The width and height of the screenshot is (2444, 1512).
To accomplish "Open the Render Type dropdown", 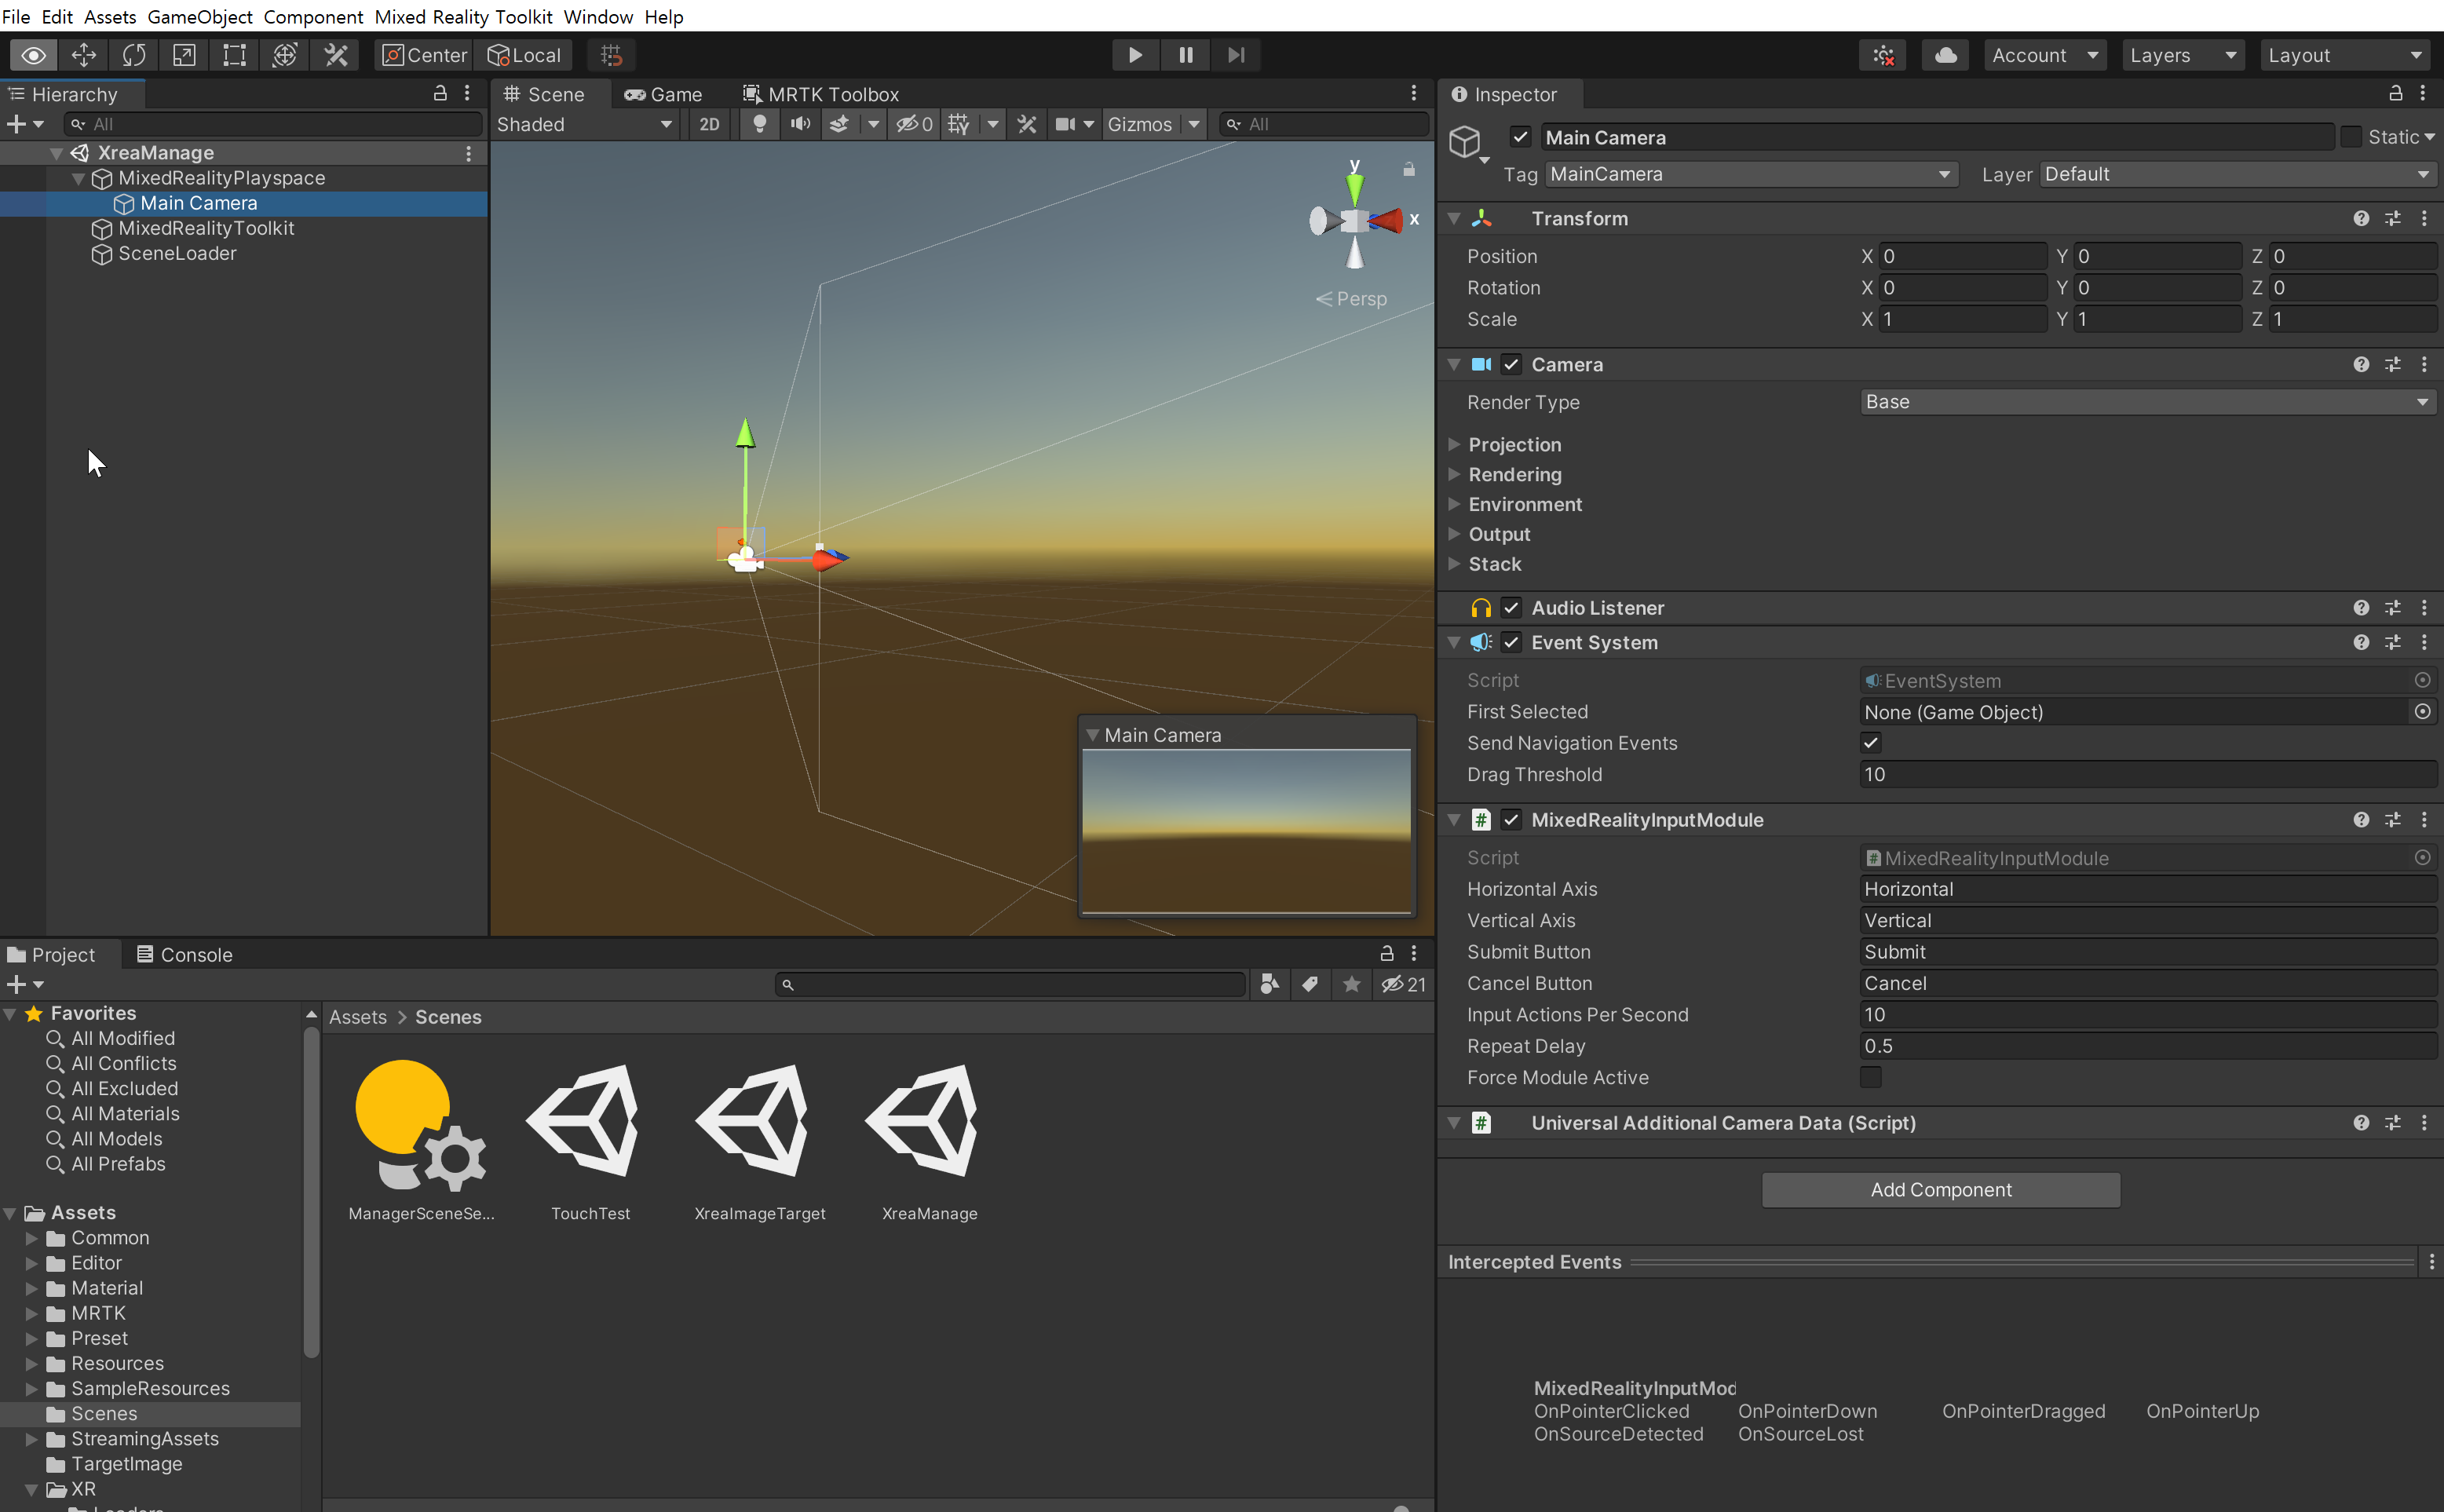I will pos(2146,402).
